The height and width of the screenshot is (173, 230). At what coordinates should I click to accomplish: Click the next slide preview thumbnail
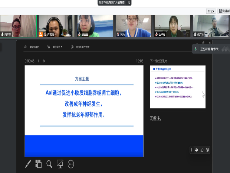pos(177,87)
